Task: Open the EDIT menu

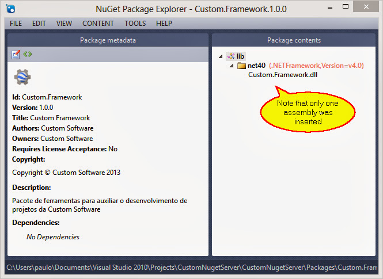Action: click(x=39, y=24)
